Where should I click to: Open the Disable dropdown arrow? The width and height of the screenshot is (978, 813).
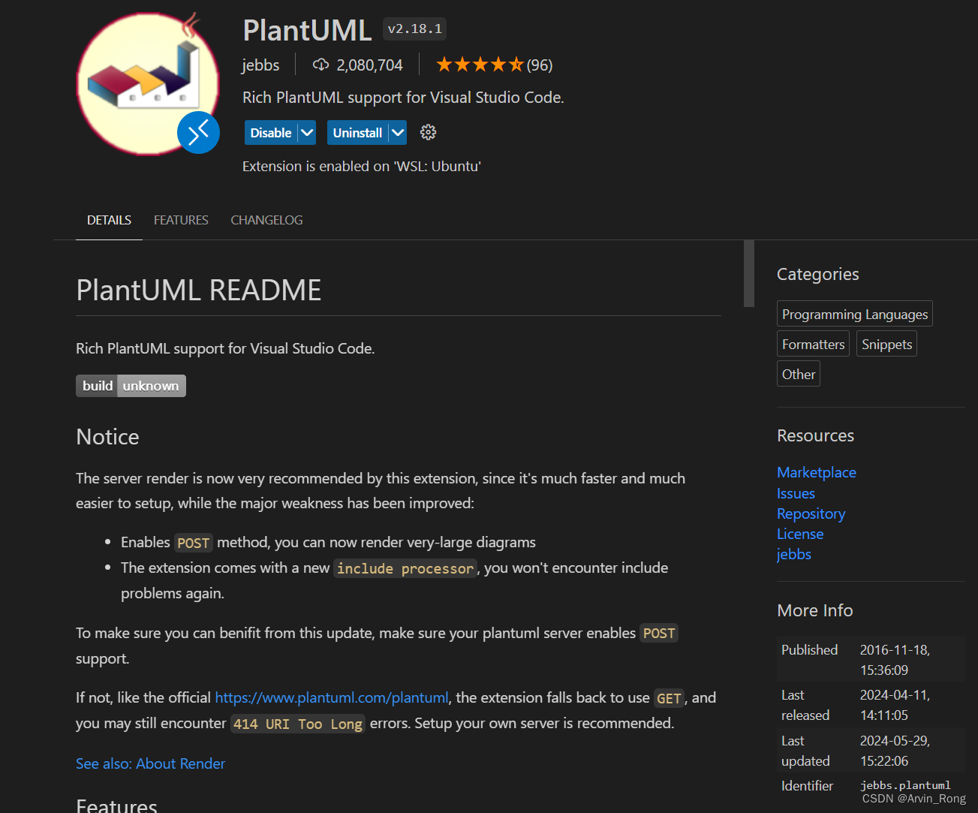[307, 133]
